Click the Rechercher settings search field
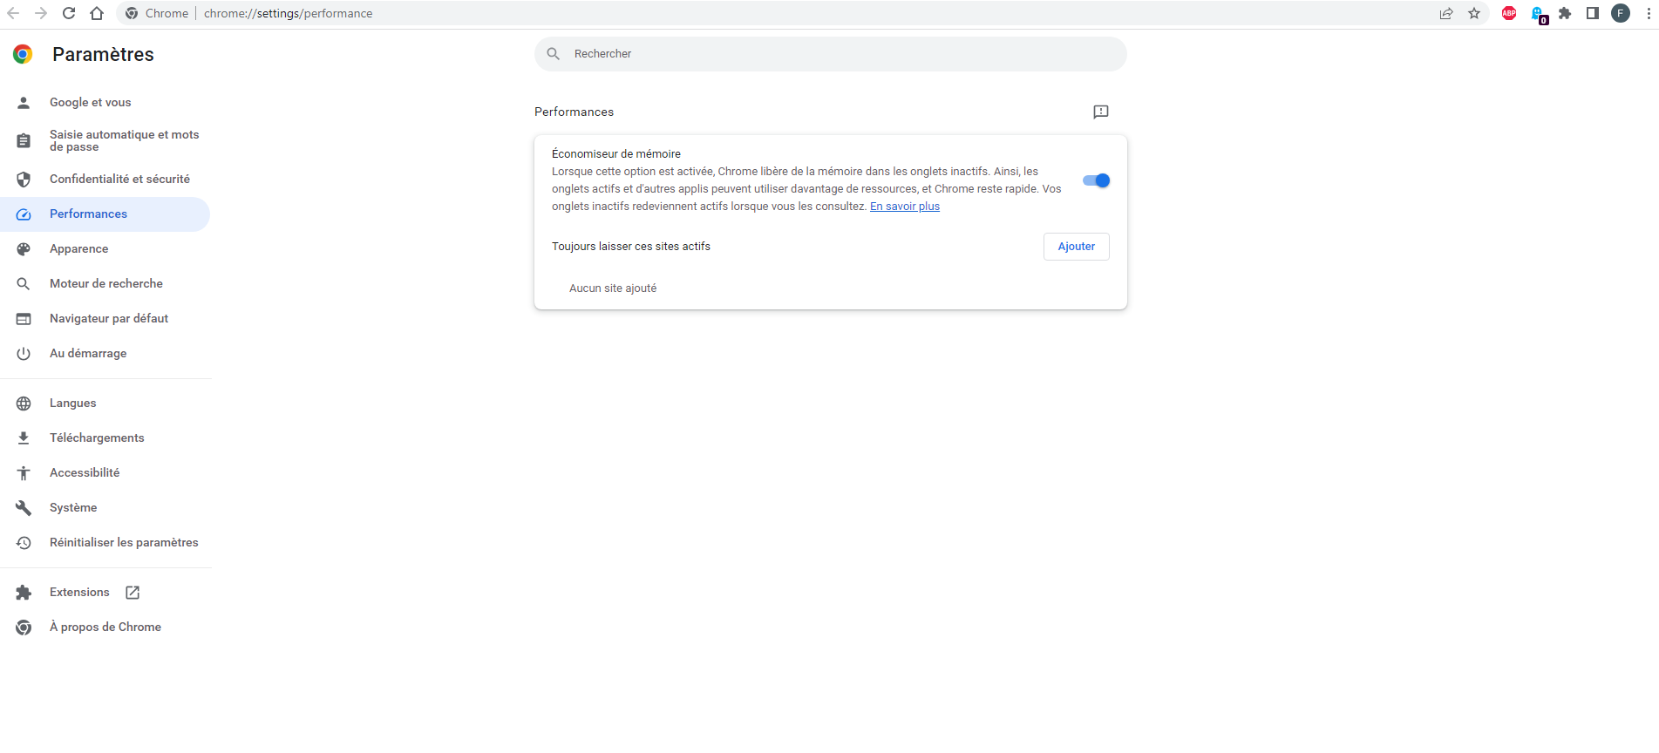Image resolution: width=1659 pixels, height=753 pixels. coord(830,54)
